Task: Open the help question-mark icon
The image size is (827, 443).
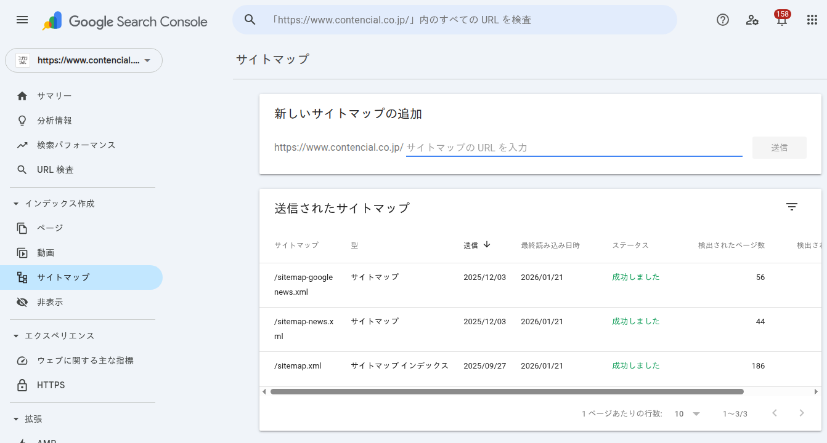Action: (x=722, y=20)
